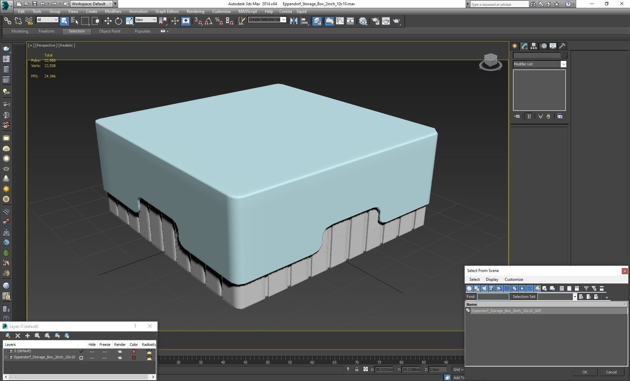This screenshot has width=630, height=381.
Task: Click Cancel in Select From Scene dialog
Action: (611, 372)
